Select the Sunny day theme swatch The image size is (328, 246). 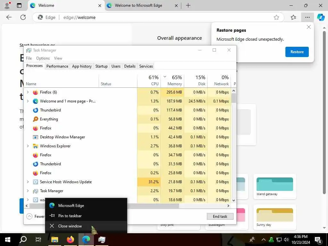tap(275, 217)
